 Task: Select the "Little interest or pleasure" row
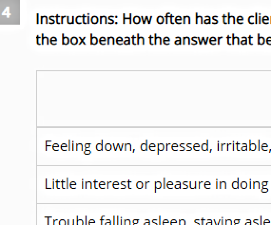click(154, 184)
